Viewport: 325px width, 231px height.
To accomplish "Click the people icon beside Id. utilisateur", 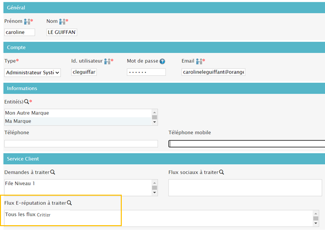I will point(108,61).
